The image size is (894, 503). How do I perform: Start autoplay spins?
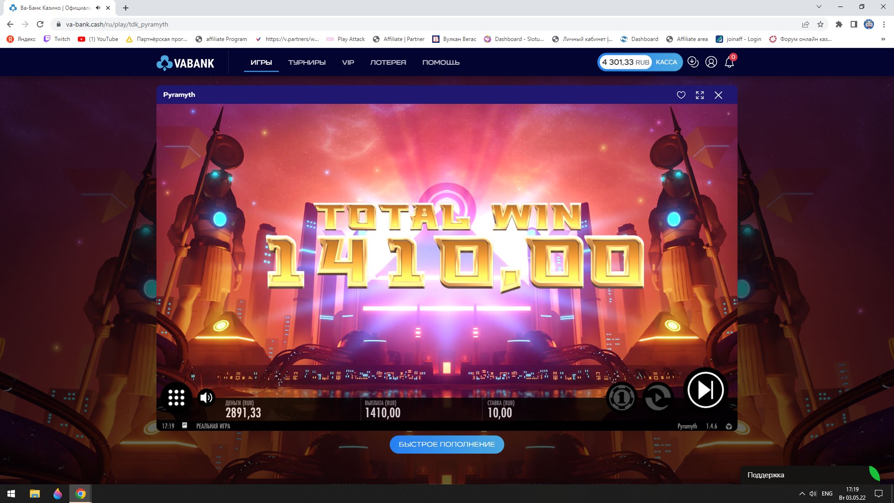click(x=658, y=398)
